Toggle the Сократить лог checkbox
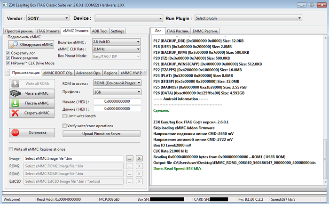 8,53
